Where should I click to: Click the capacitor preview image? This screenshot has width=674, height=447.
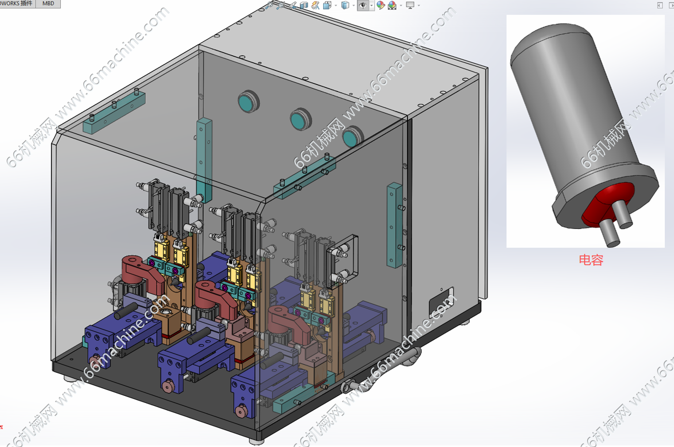coord(586,131)
